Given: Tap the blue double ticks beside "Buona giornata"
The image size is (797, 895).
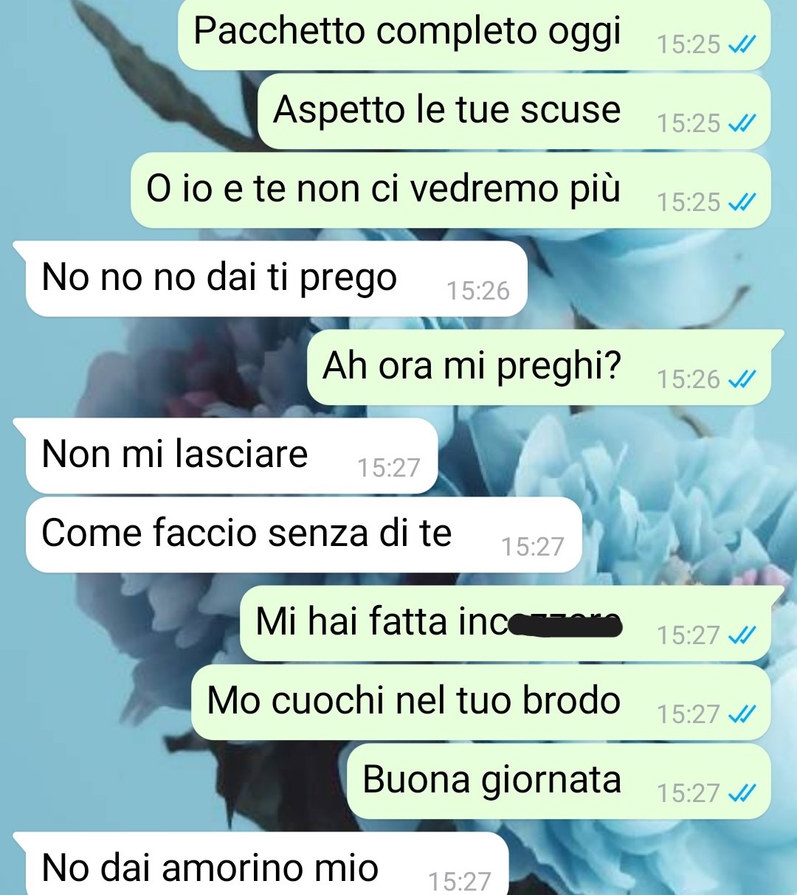Looking at the screenshot, I should tap(742, 793).
